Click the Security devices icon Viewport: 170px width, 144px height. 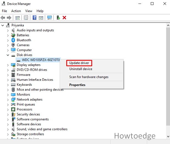click(x=13, y=114)
